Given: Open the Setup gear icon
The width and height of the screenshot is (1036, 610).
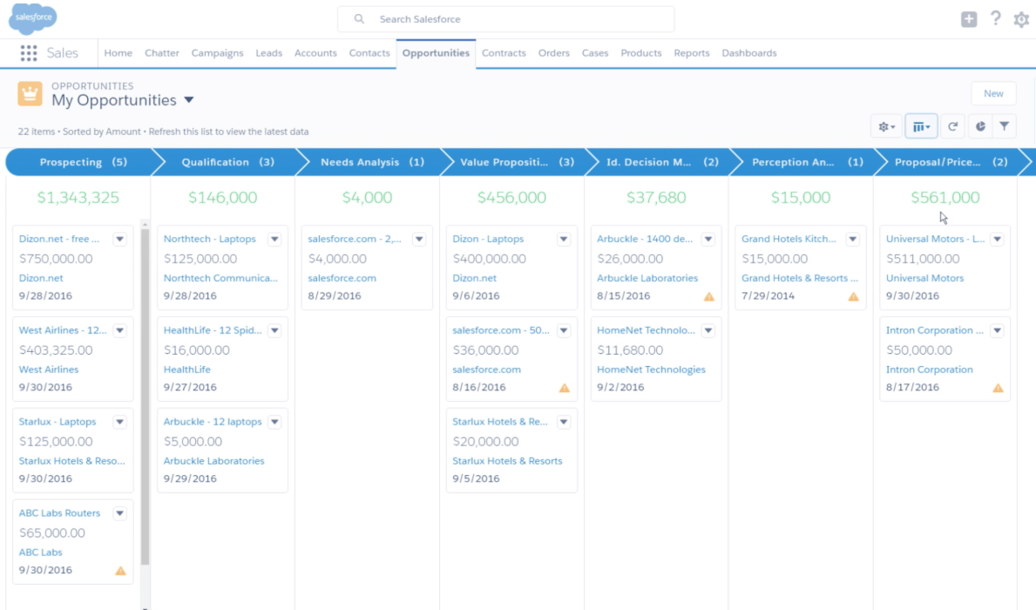Looking at the screenshot, I should click(x=1021, y=19).
